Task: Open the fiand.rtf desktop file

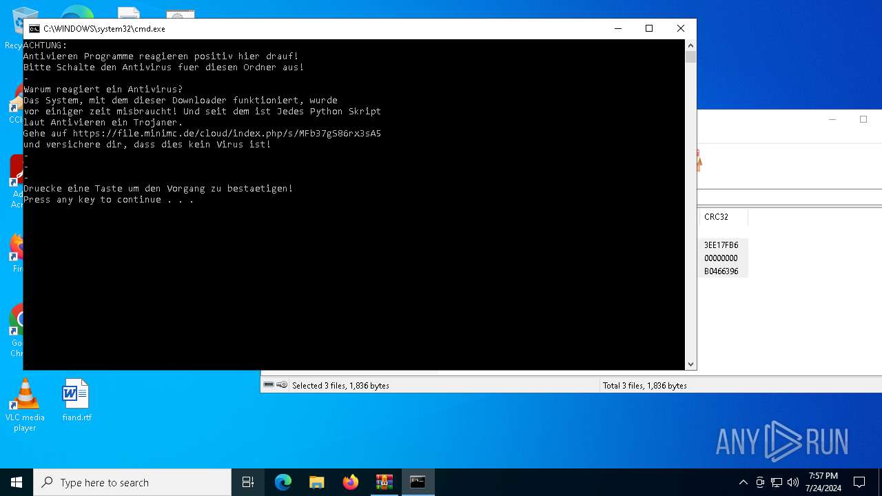Action: [x=76, y=400]
